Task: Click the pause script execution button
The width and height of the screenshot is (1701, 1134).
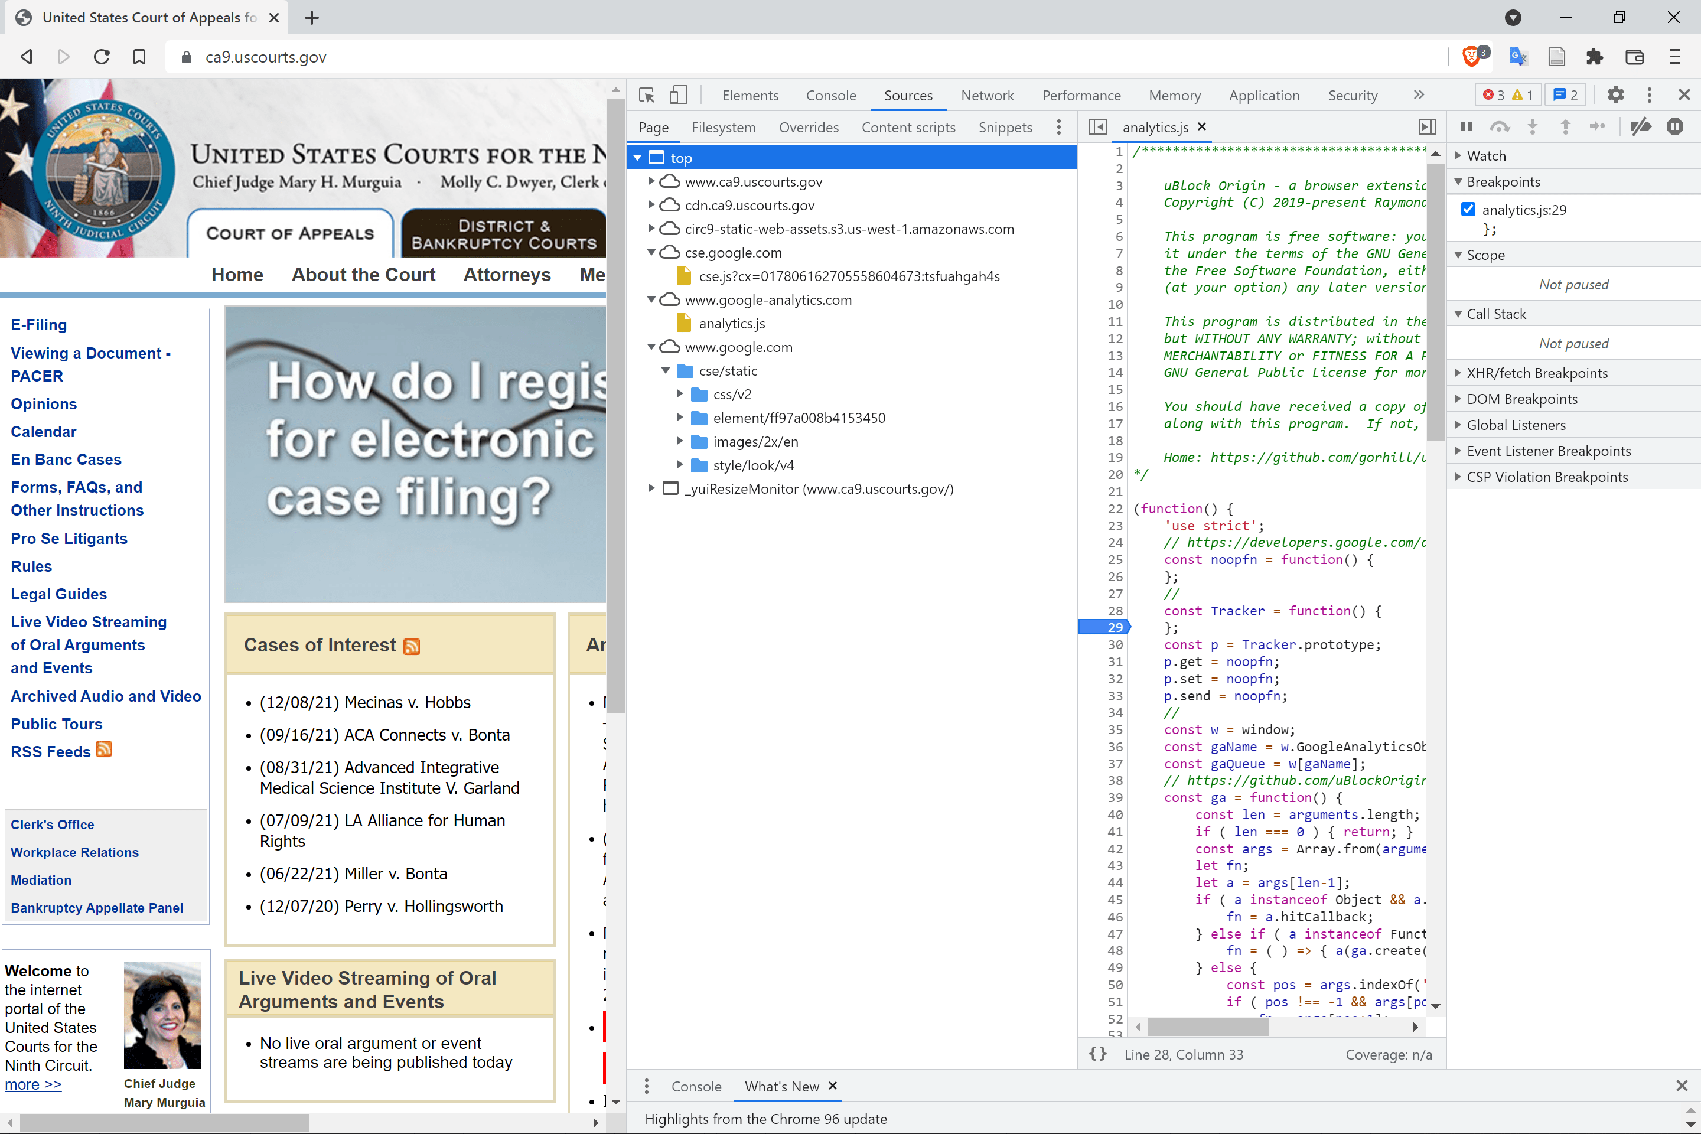Action: click(1466, 126)
